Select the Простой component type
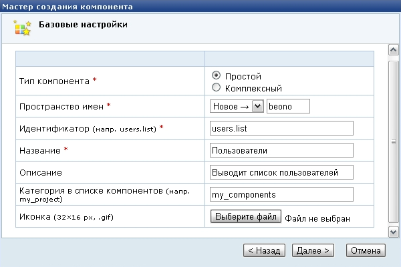The height and width of the screenshot is (267, 401). click(x=216, y=75)
